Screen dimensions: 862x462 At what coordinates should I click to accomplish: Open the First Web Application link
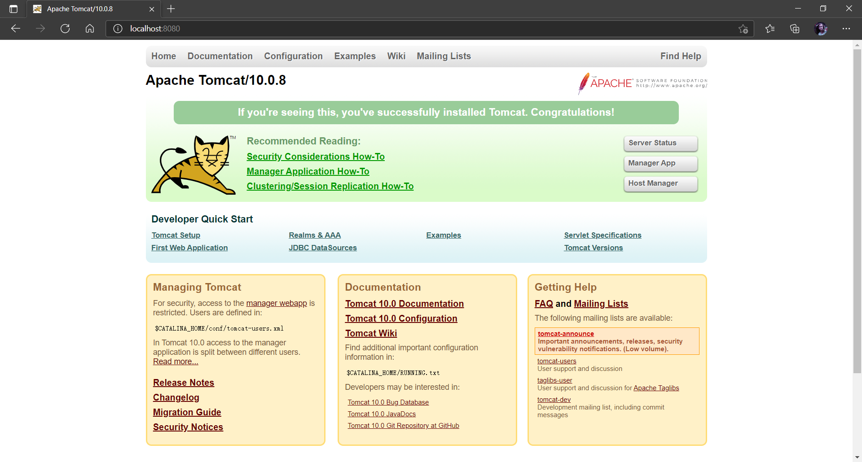(189, 248)
